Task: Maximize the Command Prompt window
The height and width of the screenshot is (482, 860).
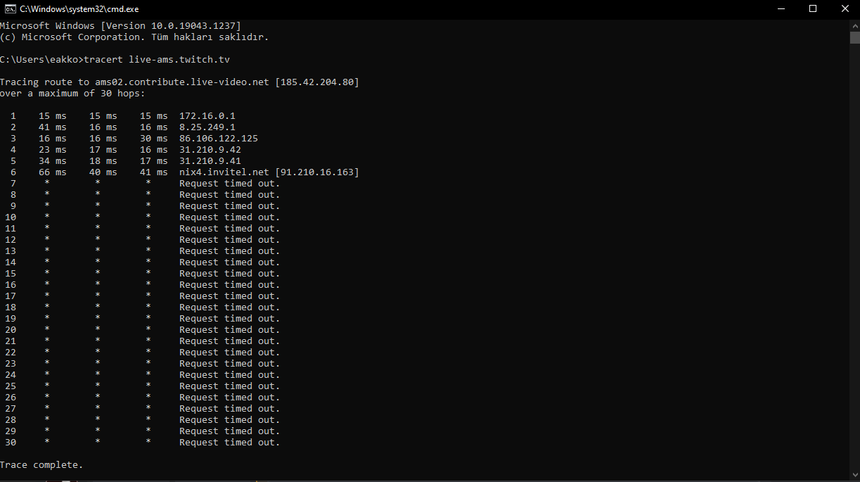Action: (x=813, y=9)
